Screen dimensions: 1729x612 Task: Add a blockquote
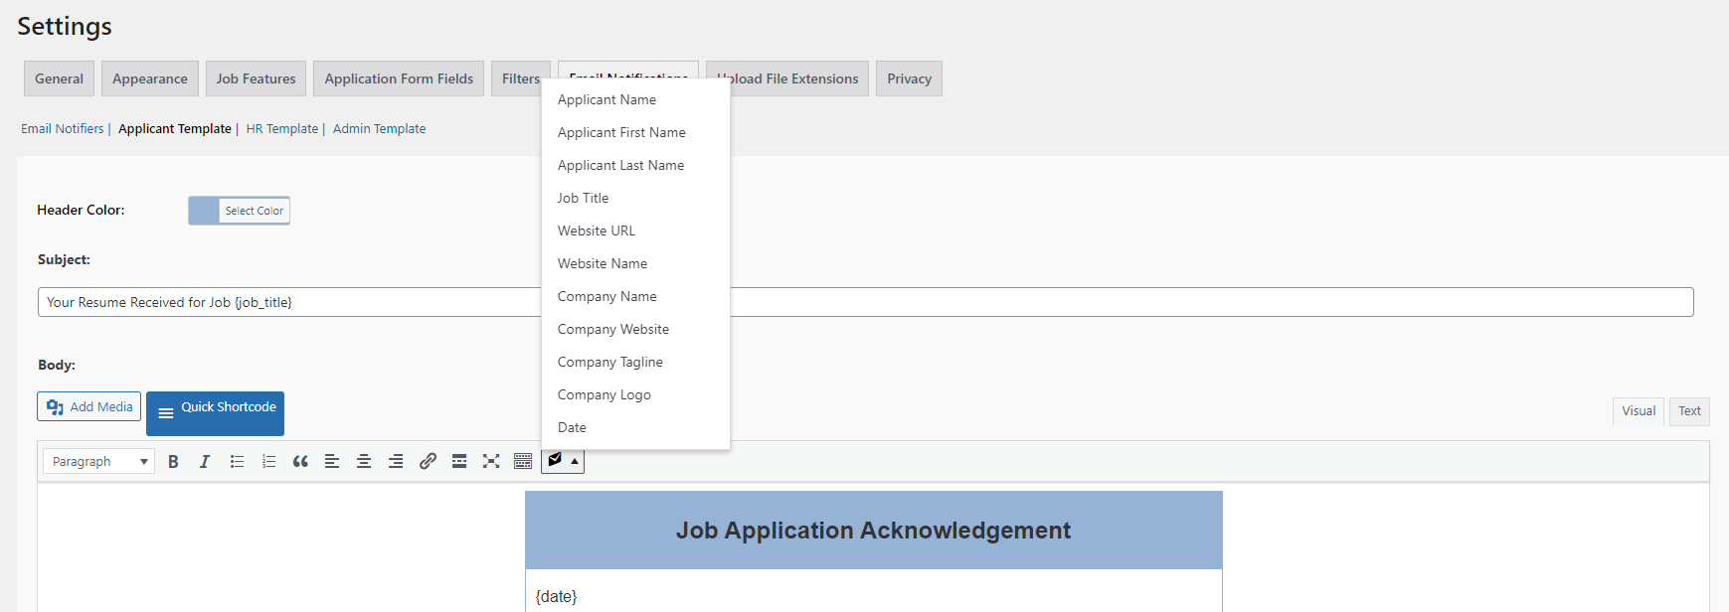click(x=300, y=461)
